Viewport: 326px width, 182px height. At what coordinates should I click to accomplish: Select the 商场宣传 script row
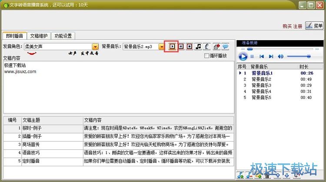point(119,145)
